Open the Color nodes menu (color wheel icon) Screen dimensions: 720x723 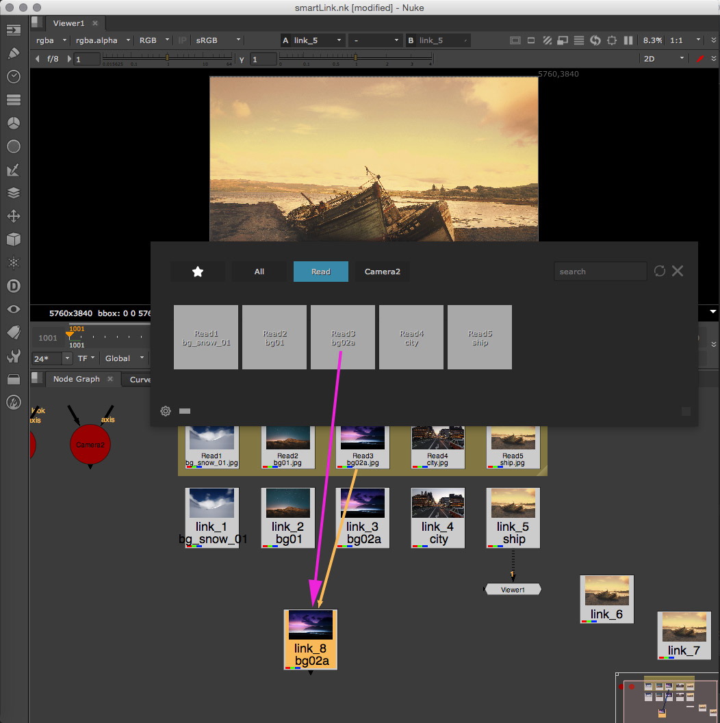point(13,123)
